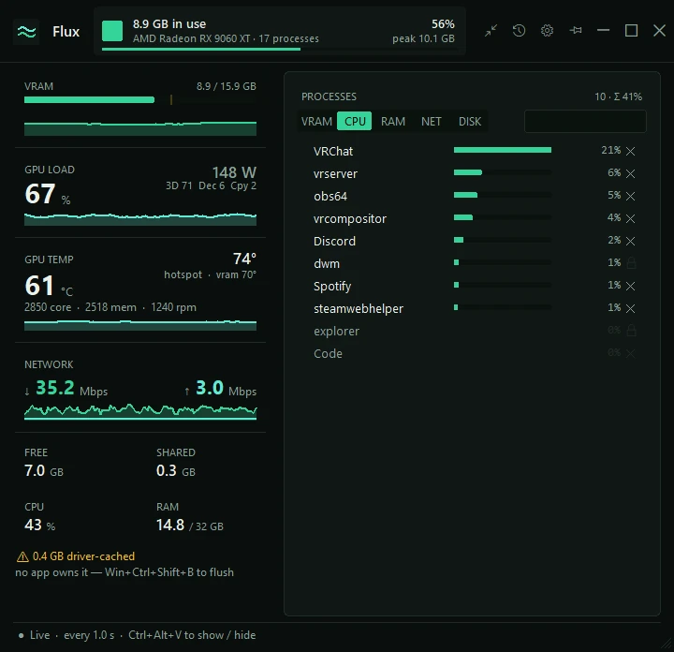The image size is (674, 652).
Task: Click the 61 °C GPU temp value
Action: point(49,286)
